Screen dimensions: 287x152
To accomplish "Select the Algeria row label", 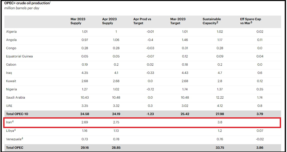I will [11, 32].
